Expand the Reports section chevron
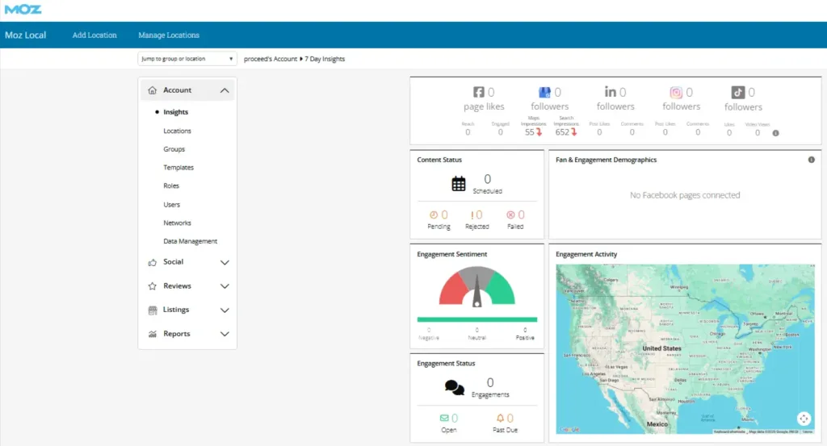 pos(225,334)
